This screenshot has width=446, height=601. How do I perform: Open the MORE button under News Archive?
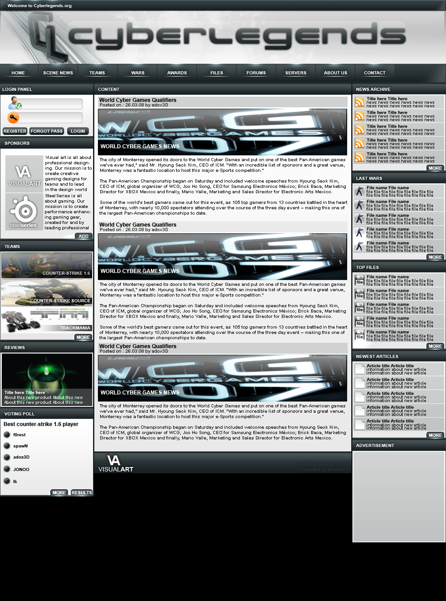(x=435, y=168)
